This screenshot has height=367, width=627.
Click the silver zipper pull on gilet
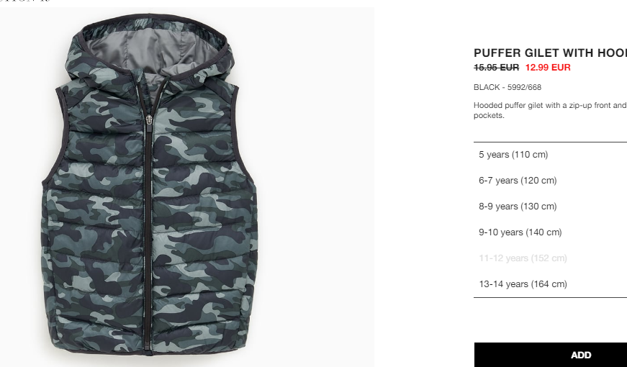click(149, 120)
